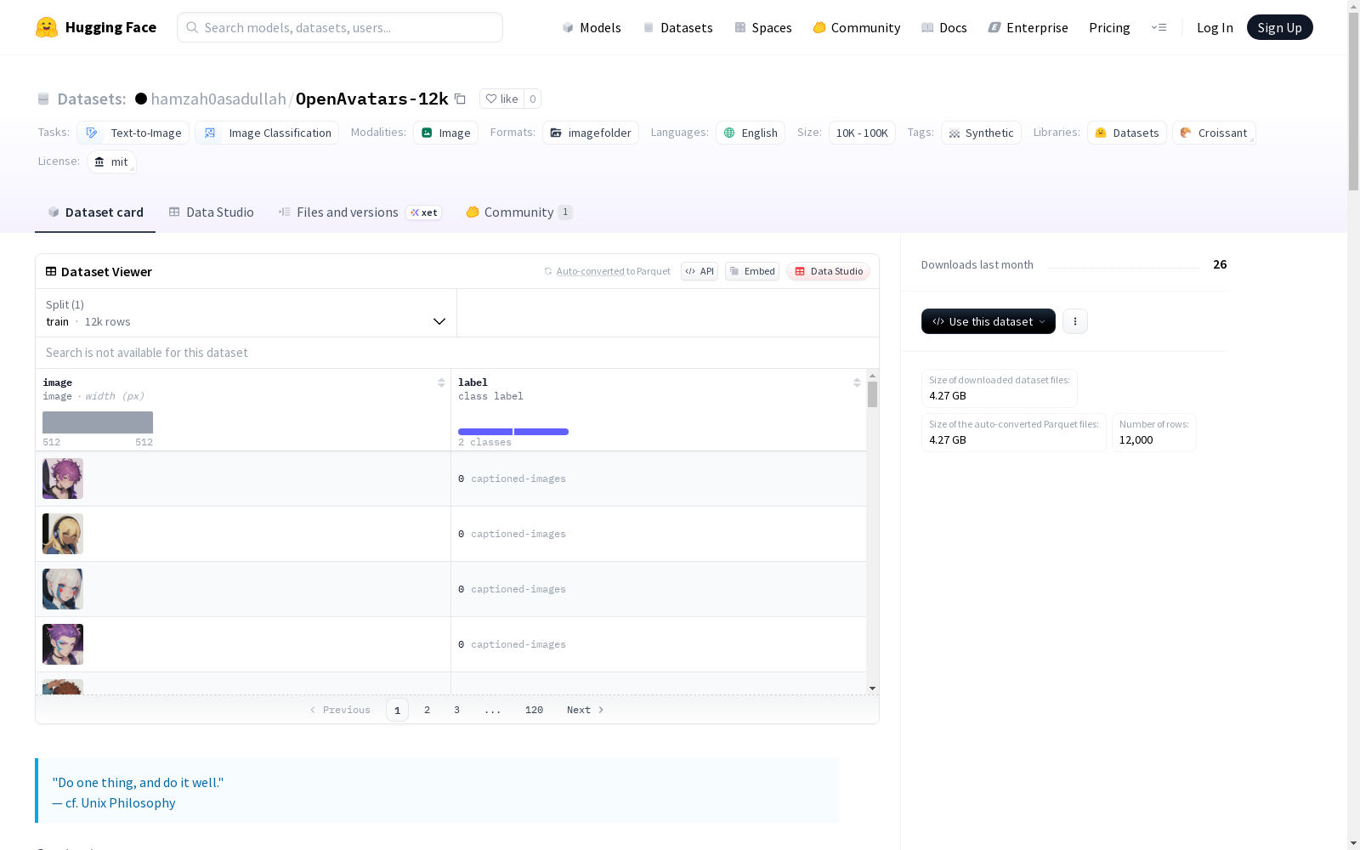Focus the search models, datasets, users field
The image size is (1360, 850).
340,27
